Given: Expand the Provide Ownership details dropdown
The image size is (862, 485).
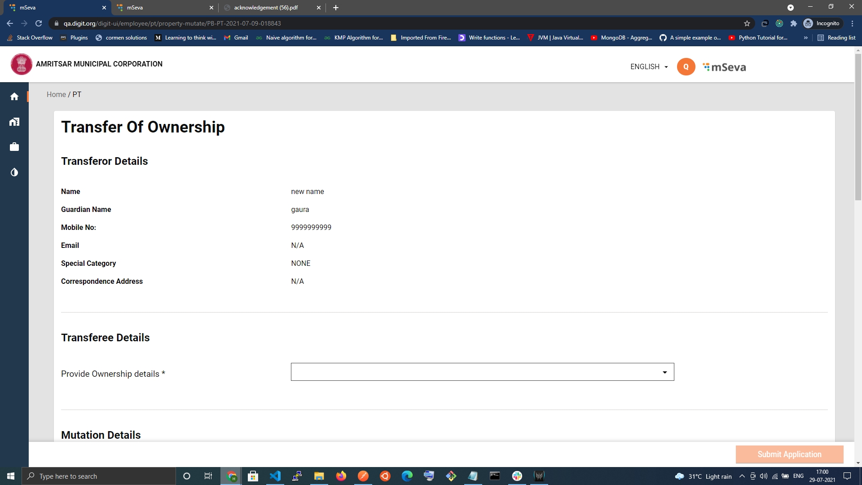Looking at the screenshot, I should click(x=482, y=372).
